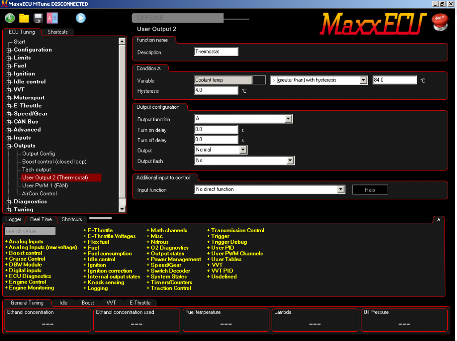
Task: Open the E-Throttle tab in bottom panel
Action: pyautogui.click(x=140, y=303)
